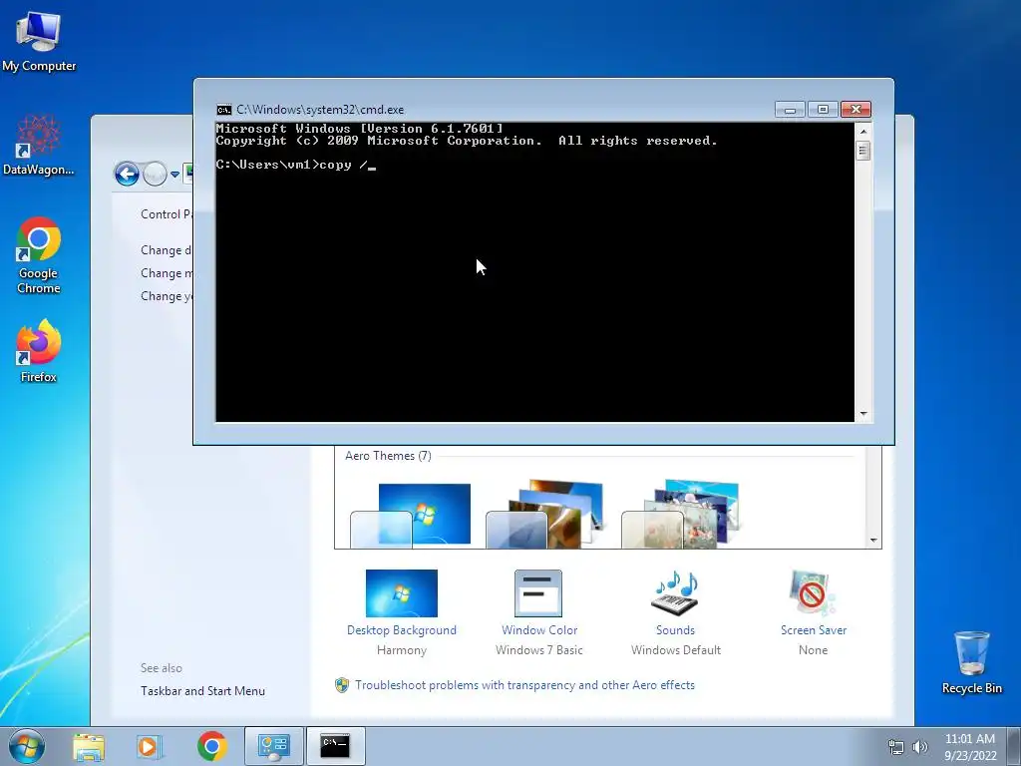Click the Screen Saver link
Screen dimensions: 1021x766
[814, 630]
